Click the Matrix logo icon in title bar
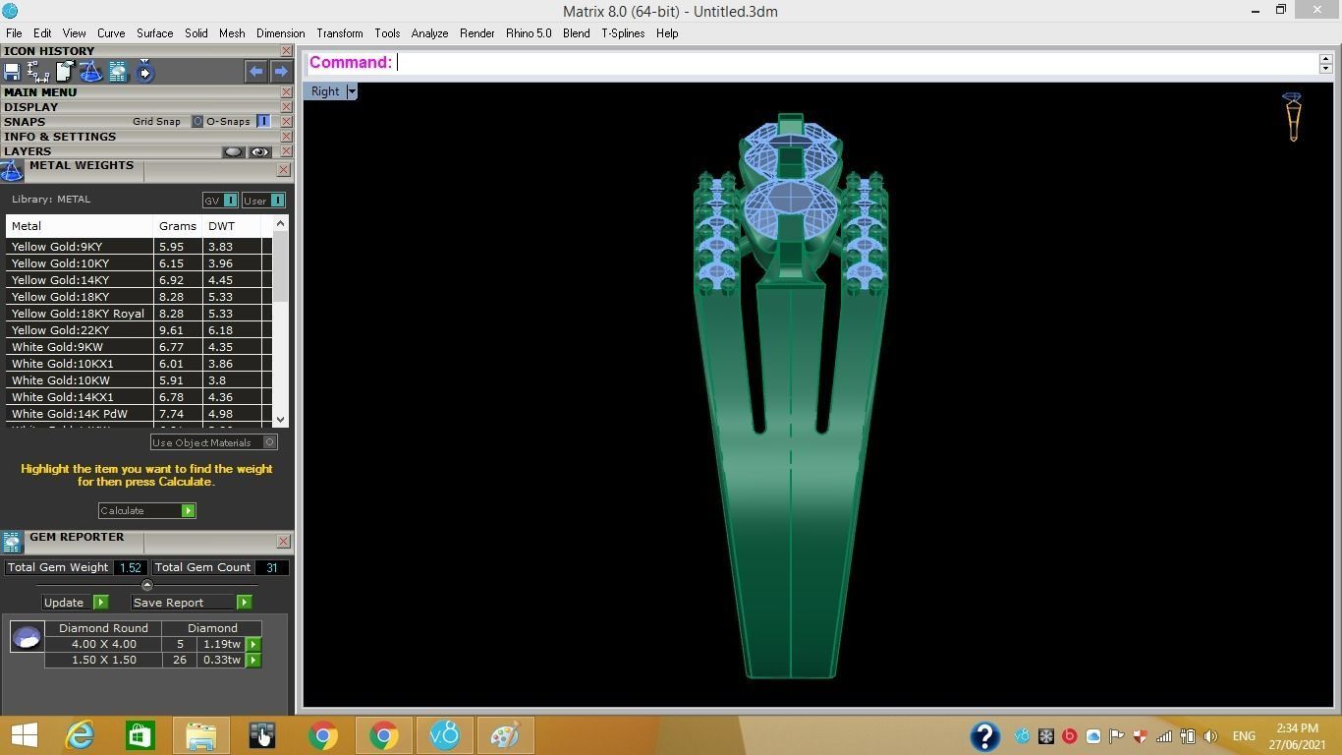 tap(10, 11)
